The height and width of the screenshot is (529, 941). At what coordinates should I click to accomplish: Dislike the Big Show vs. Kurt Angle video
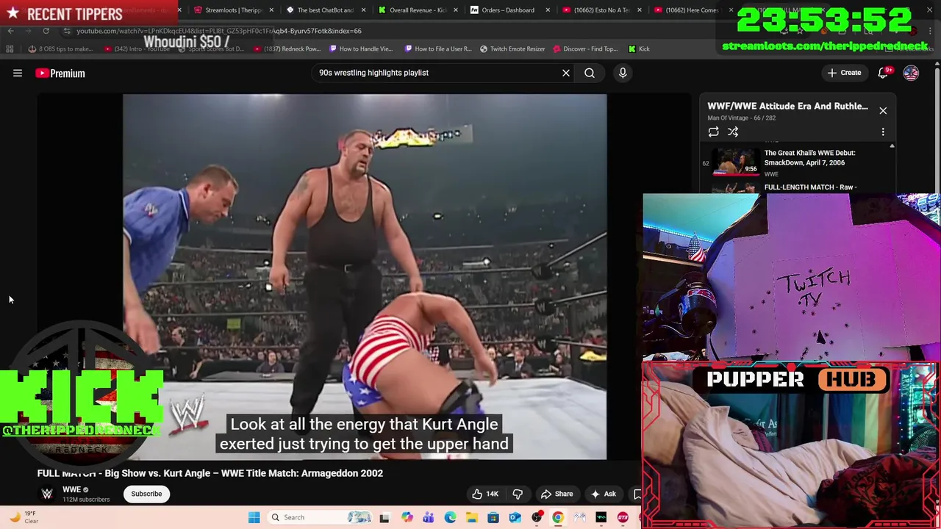518,494
